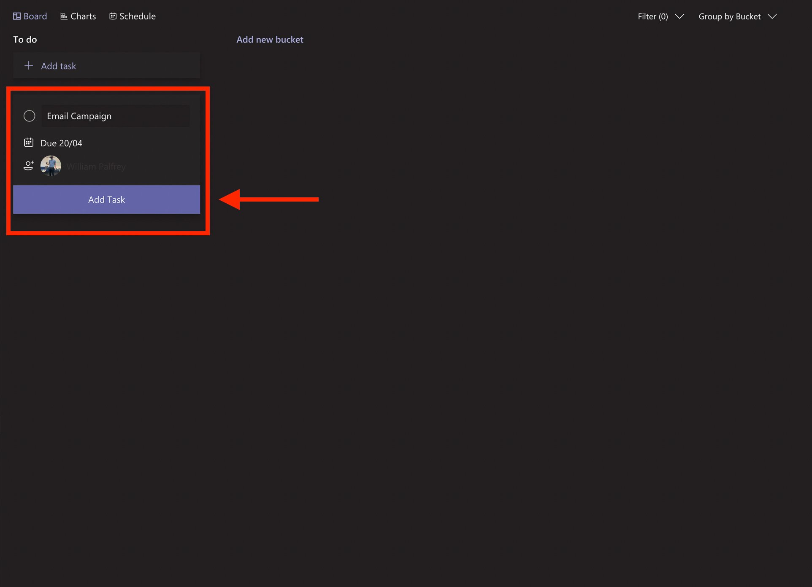Click the Board view icon
The width and height of the screenshot is (812, 587).
pos(17,16)
